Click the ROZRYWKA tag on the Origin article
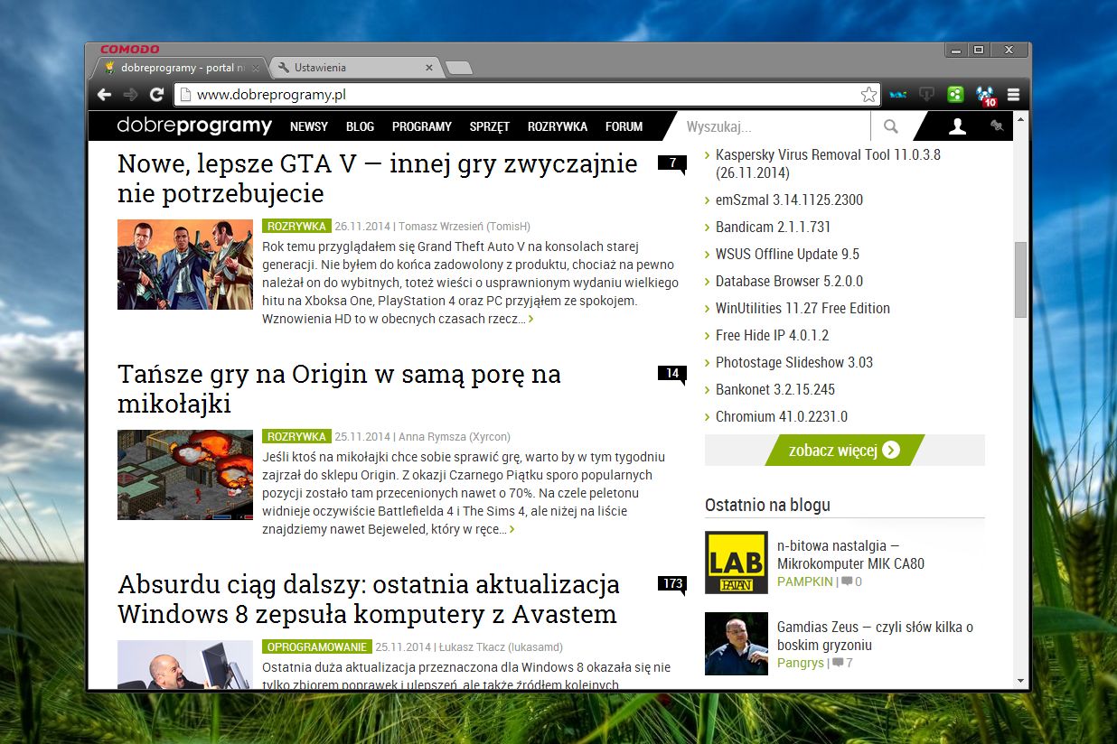Screen dimensions: 1117x744 [x=297, y=436]
